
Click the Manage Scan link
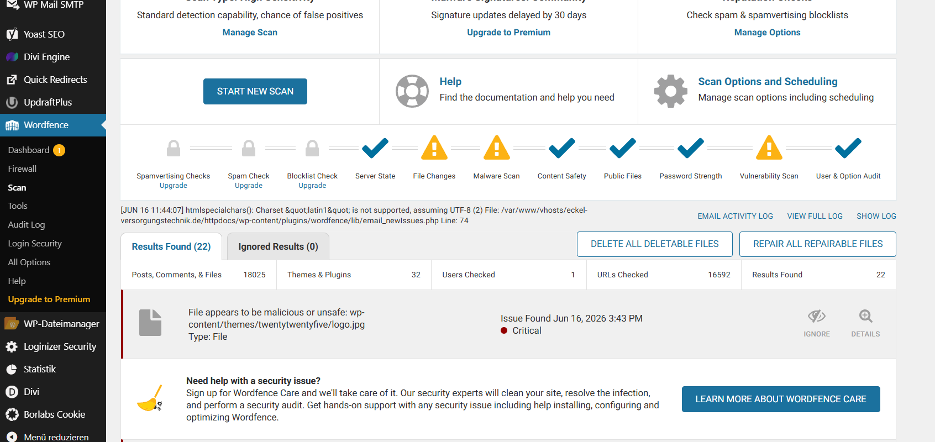click(x=250, y=33)
